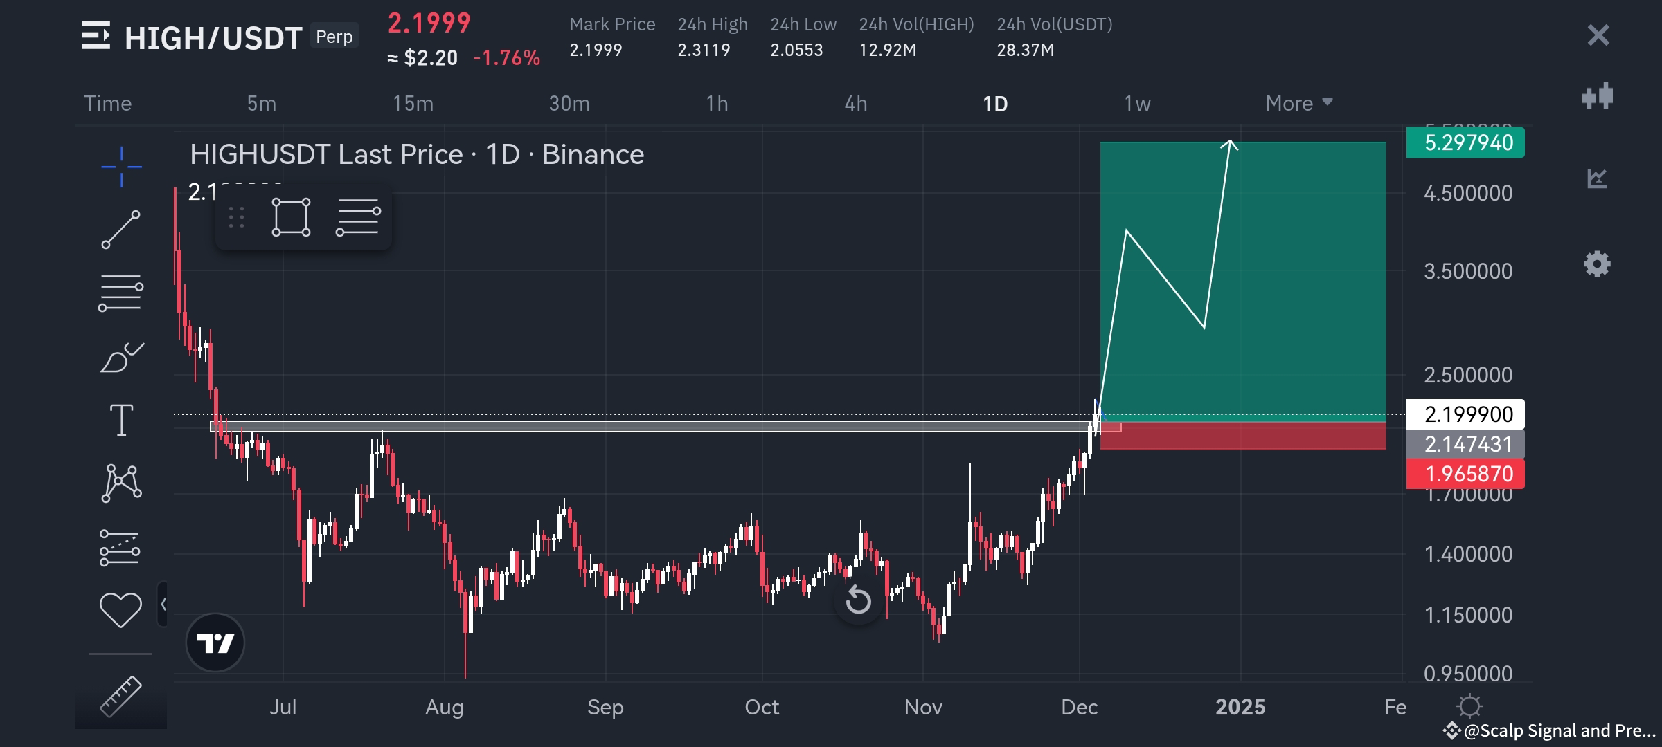
Task: Pick the brush drawing tool
Action: coord(121,355)
